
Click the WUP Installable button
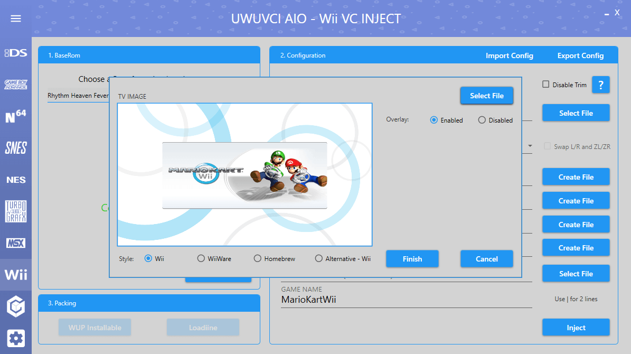[95, 328]
